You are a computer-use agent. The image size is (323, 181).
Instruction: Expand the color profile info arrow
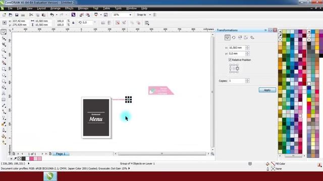tap(129, 168)
